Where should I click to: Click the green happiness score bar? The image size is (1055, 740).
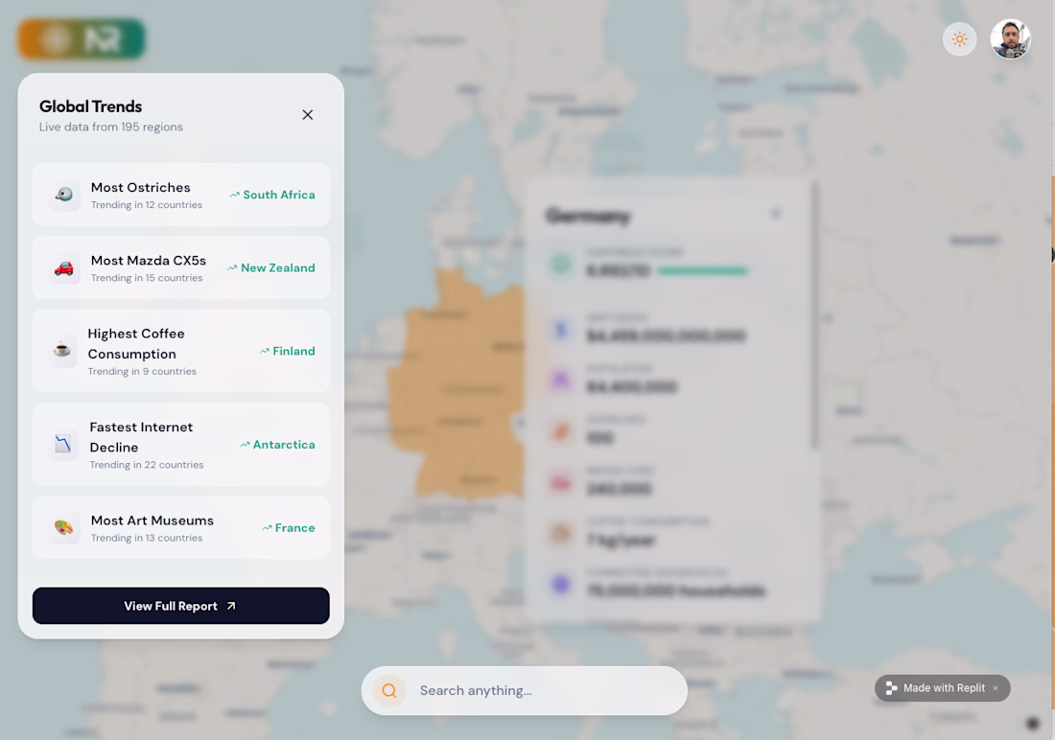pos(702,271)
